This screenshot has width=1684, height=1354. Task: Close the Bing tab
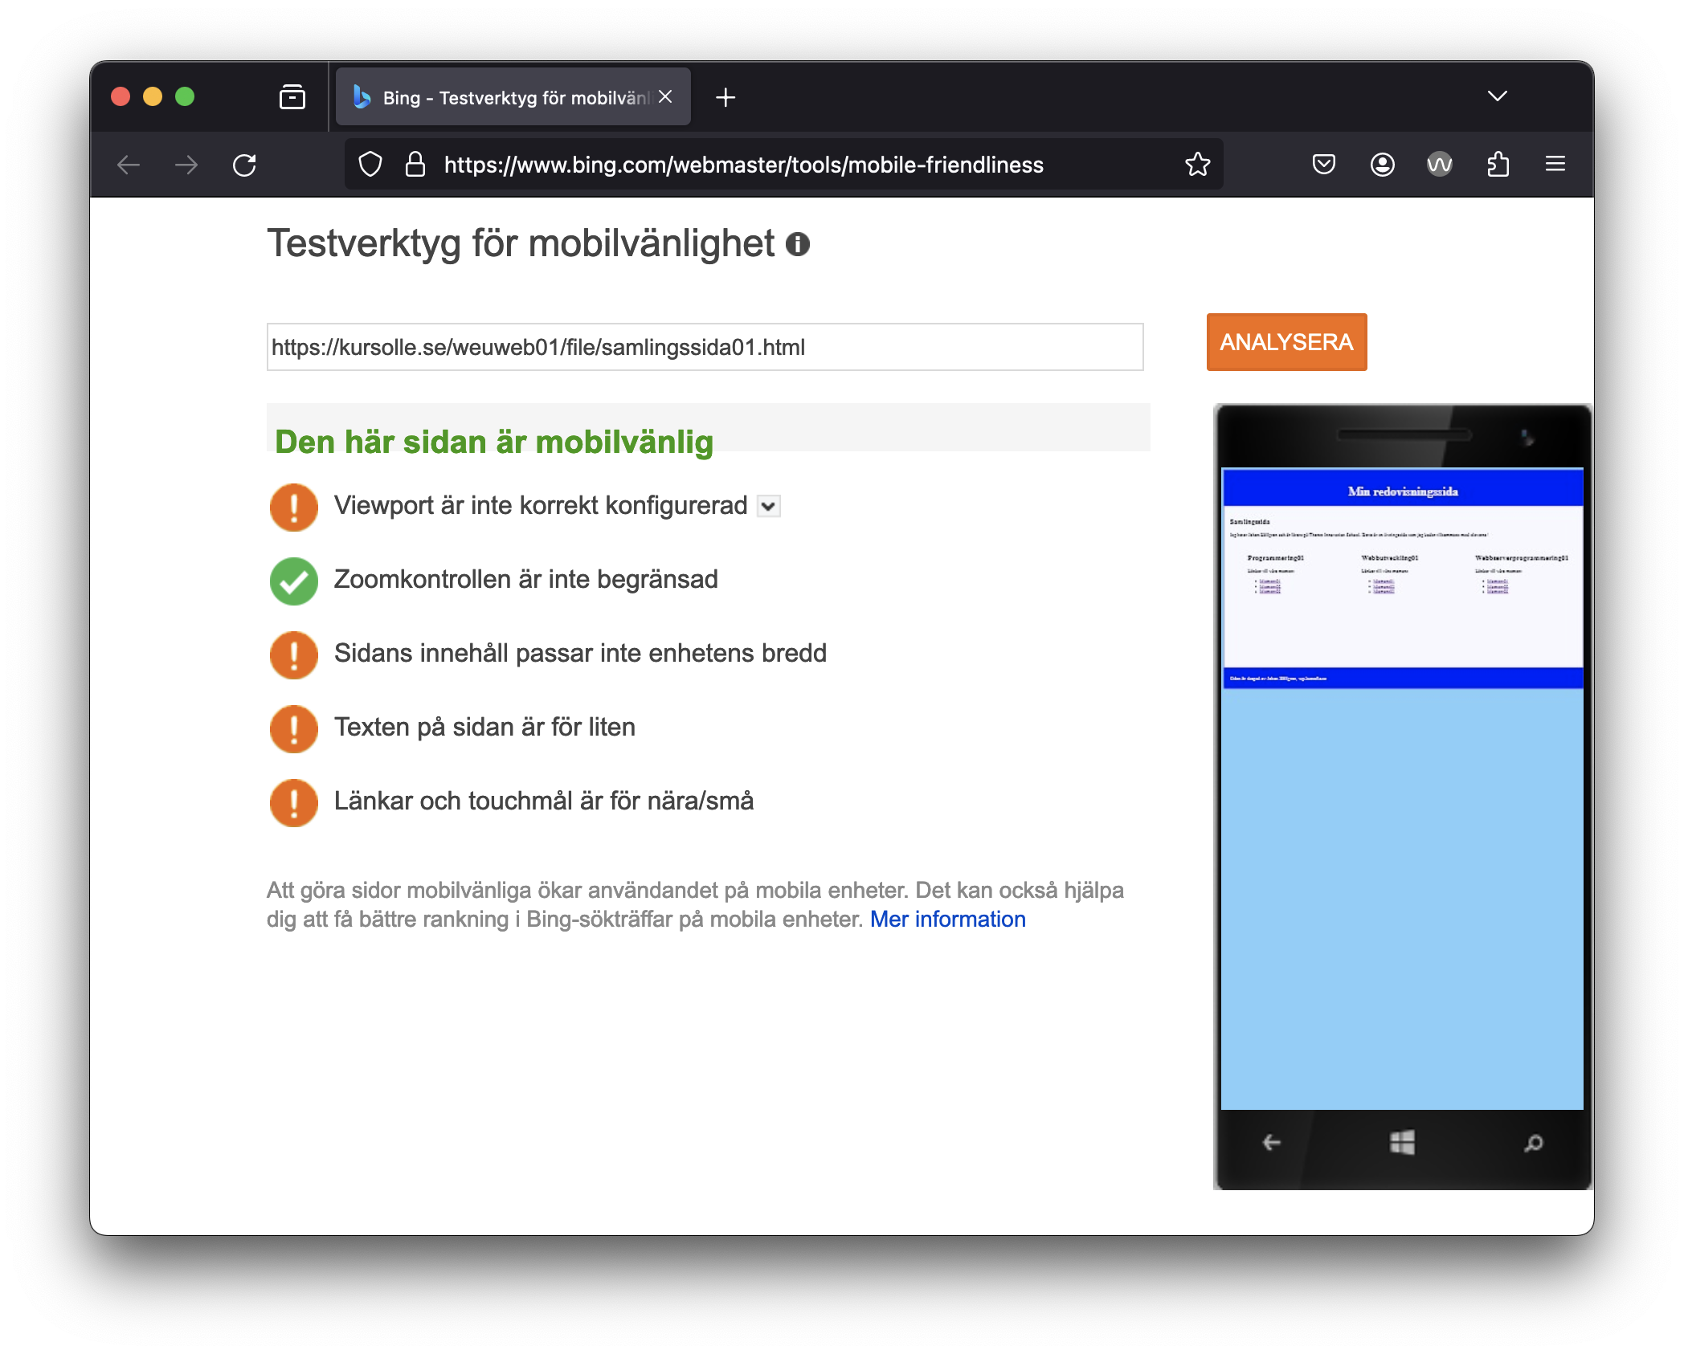point(665,97)
